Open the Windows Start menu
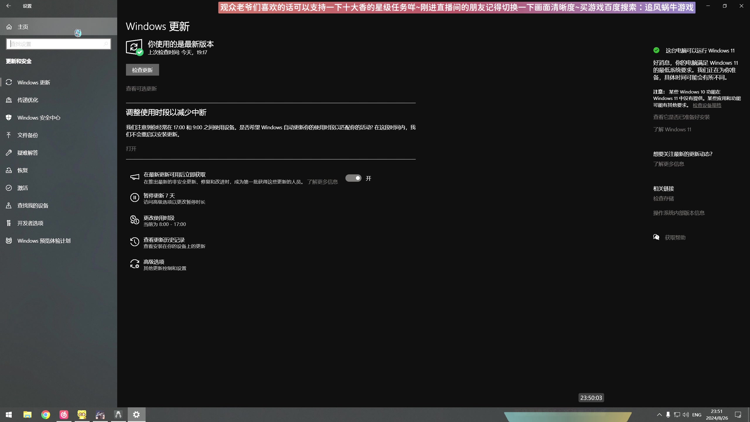Screen dimensions: 750x422 (x=9, y=415)
